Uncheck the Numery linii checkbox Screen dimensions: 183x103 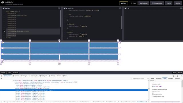(x=153, y=92)
